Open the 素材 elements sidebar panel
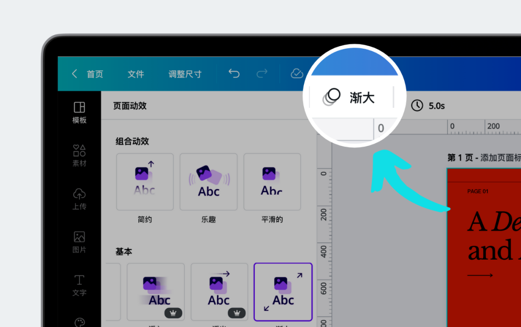 pyautogui.click(x=80, y=156)
